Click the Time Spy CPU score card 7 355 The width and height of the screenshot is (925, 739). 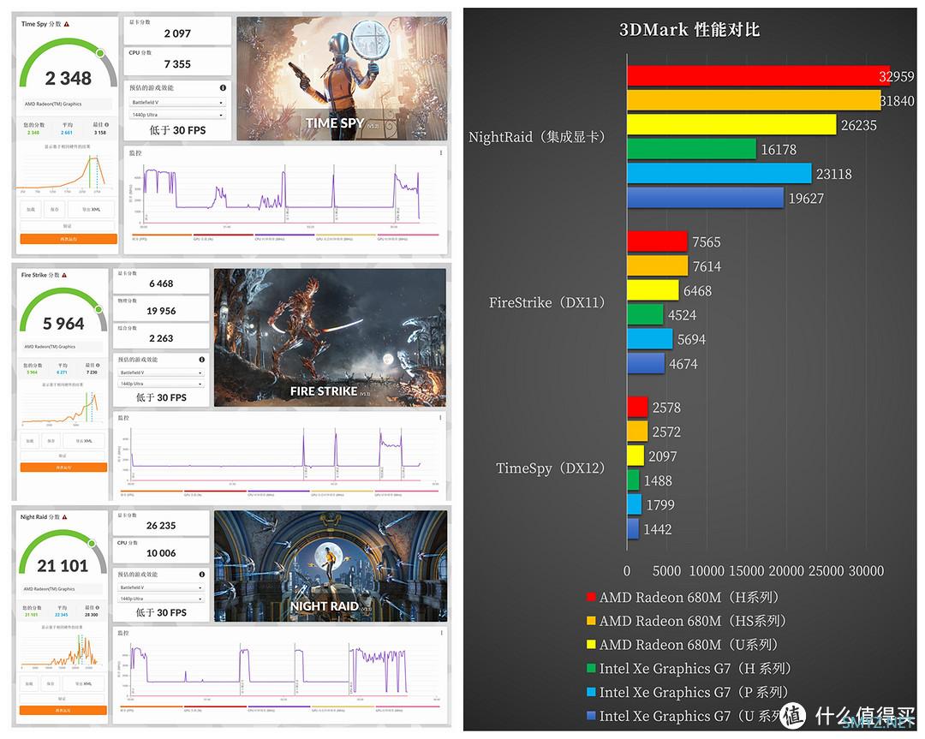[177, 61]
